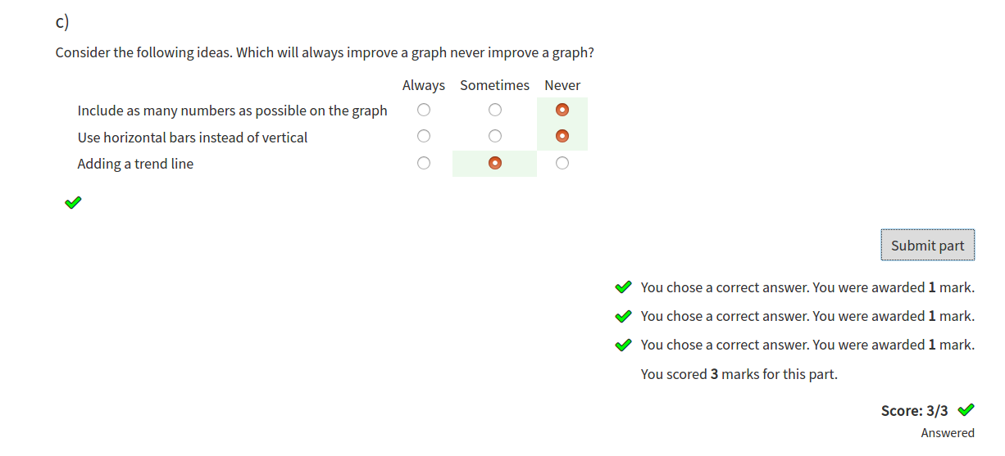Click the Always column header

click(423, 85)
